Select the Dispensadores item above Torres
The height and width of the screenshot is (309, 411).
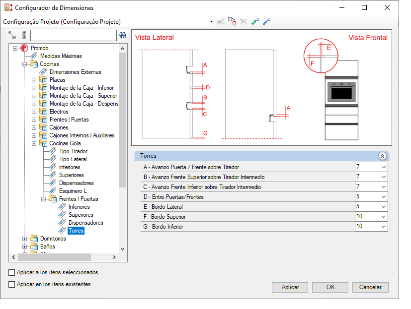(85, 223)
